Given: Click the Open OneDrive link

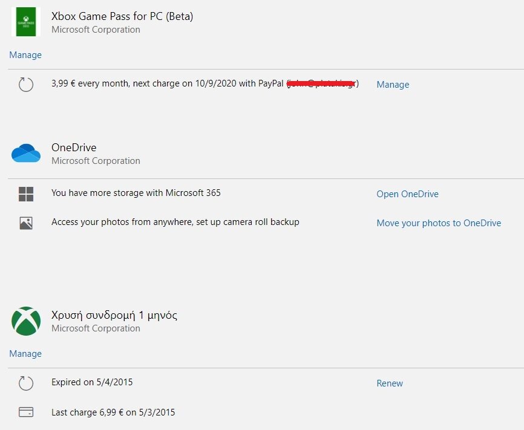Looking at the screenshot, I should tap(408, 194).
